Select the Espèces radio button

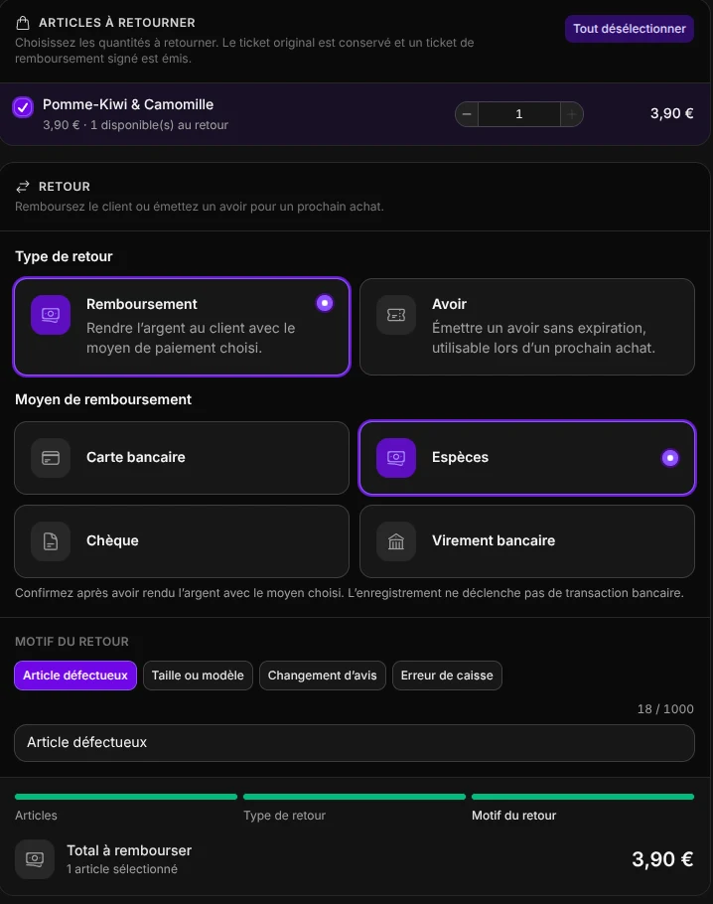(669, 458)
